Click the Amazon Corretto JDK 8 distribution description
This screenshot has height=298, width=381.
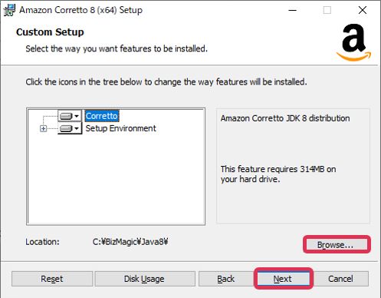[x=285, y=118]
